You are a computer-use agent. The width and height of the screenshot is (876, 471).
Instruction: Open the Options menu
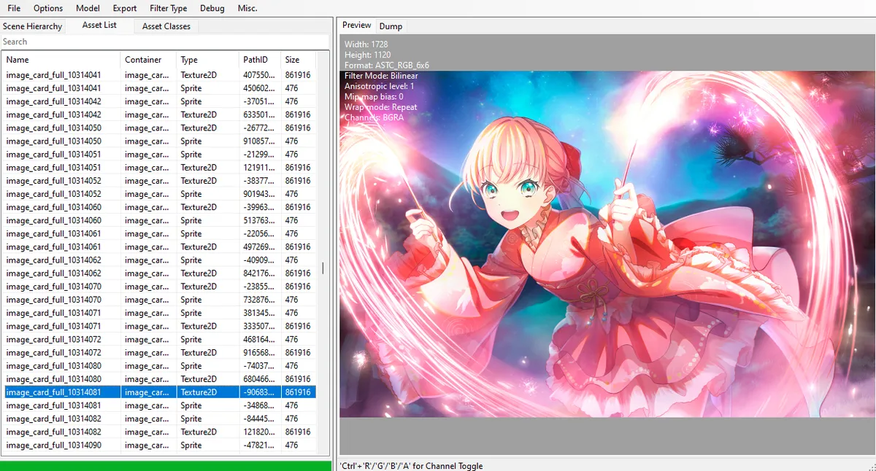(48, 8)
